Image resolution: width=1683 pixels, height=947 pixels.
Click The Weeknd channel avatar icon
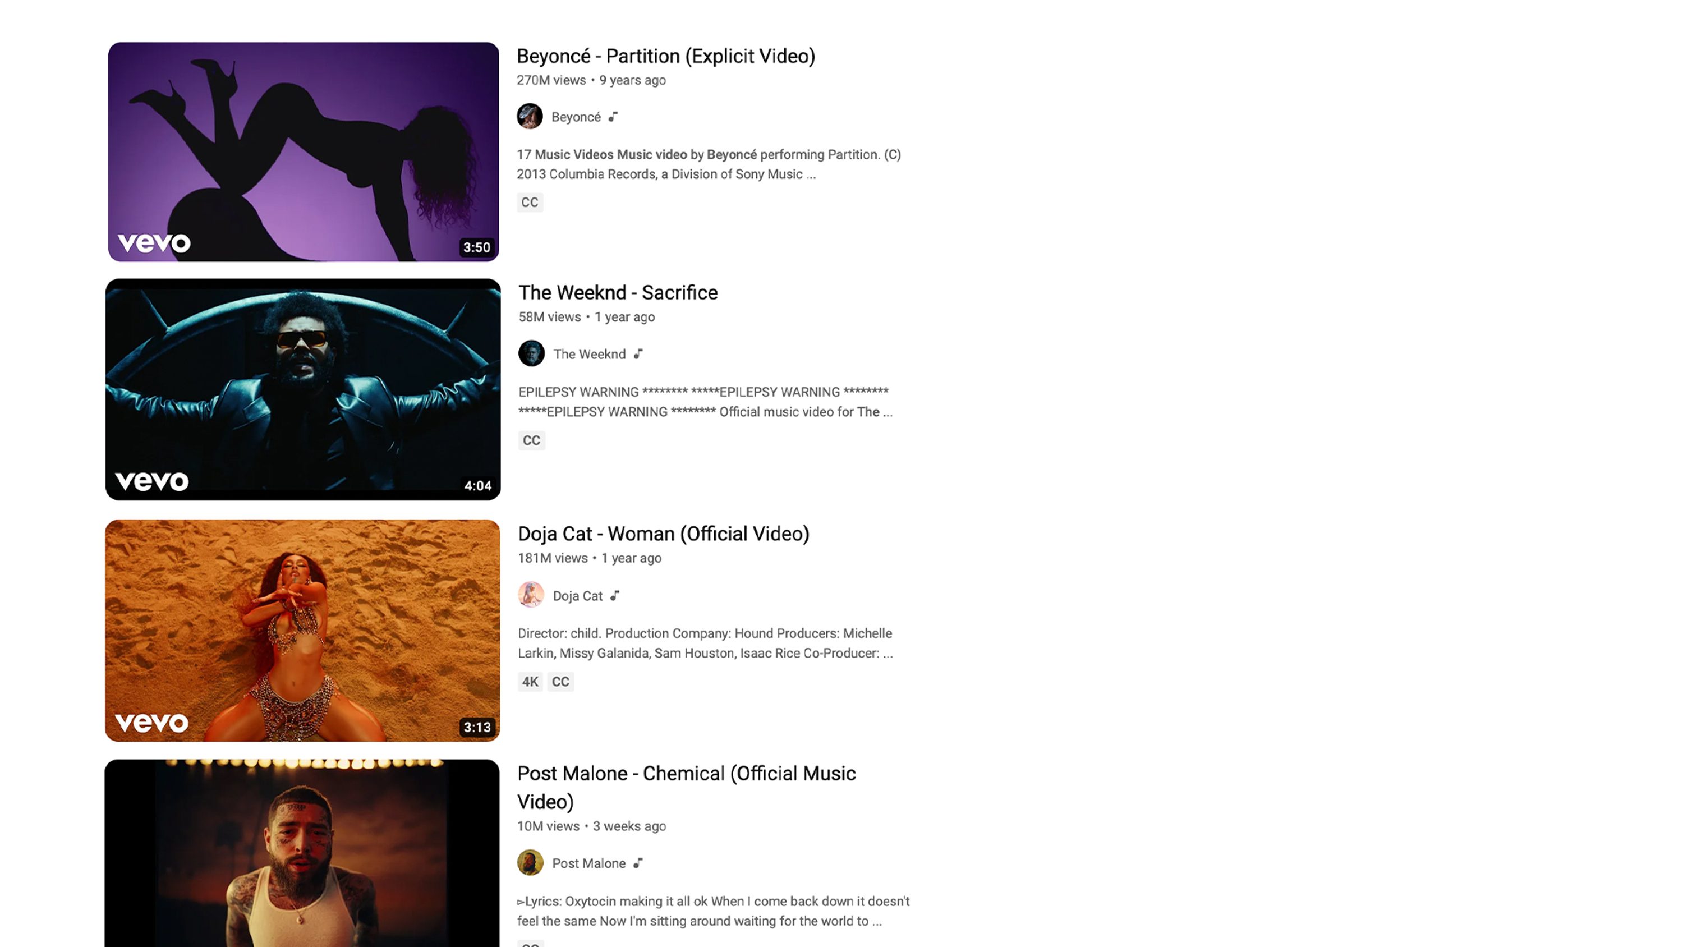click(531, 353)
